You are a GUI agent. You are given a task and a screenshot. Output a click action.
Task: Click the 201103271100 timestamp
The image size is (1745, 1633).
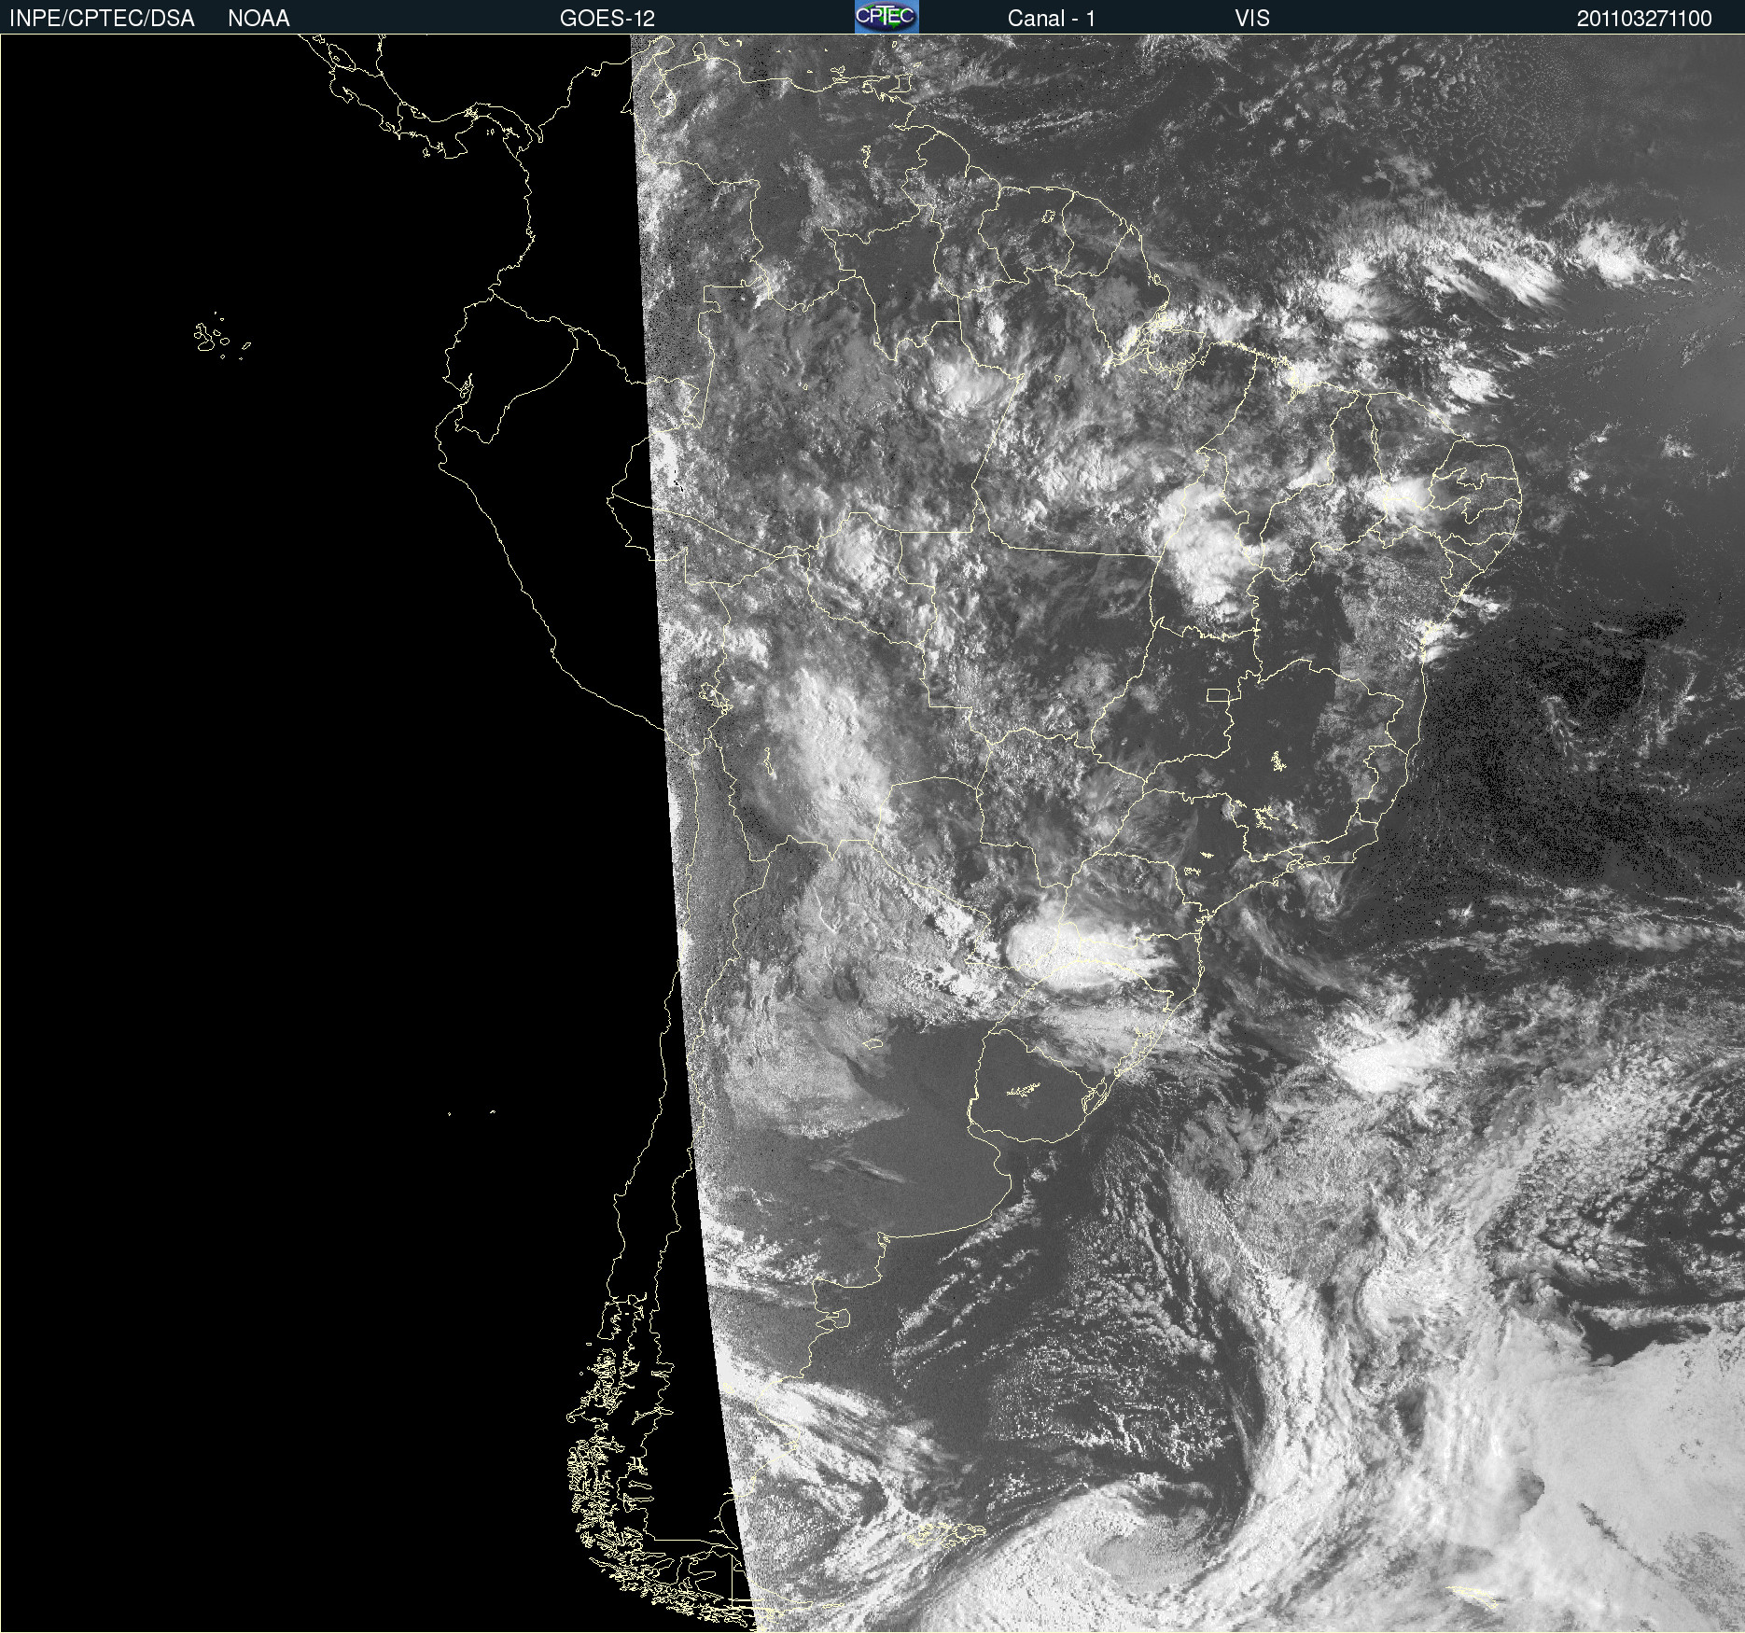pyautogui.click(x=1644, y=19)
